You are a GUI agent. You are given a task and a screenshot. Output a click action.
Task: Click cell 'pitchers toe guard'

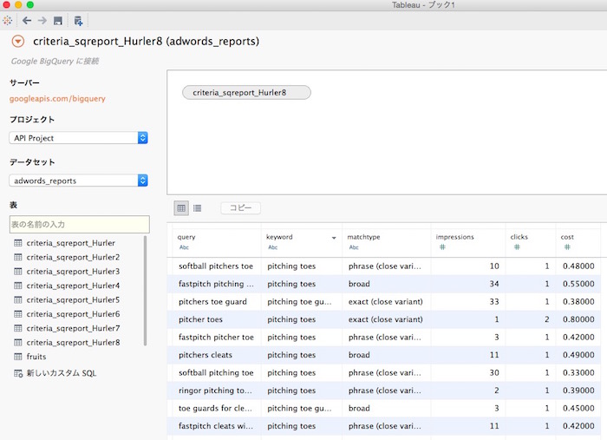point(212,302)
